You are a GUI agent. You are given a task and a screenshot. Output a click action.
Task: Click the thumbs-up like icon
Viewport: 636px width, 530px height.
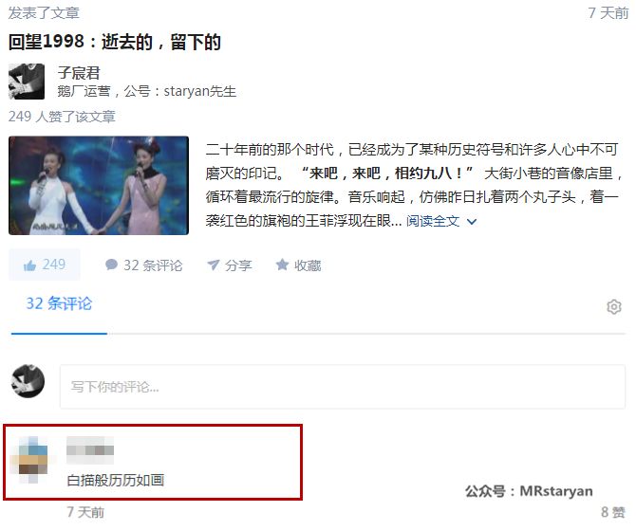pos(29,265)
